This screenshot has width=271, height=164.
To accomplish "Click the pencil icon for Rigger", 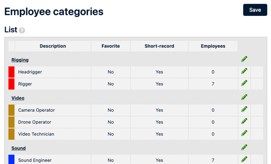I will pyautogui.click(x=244, y=83).
